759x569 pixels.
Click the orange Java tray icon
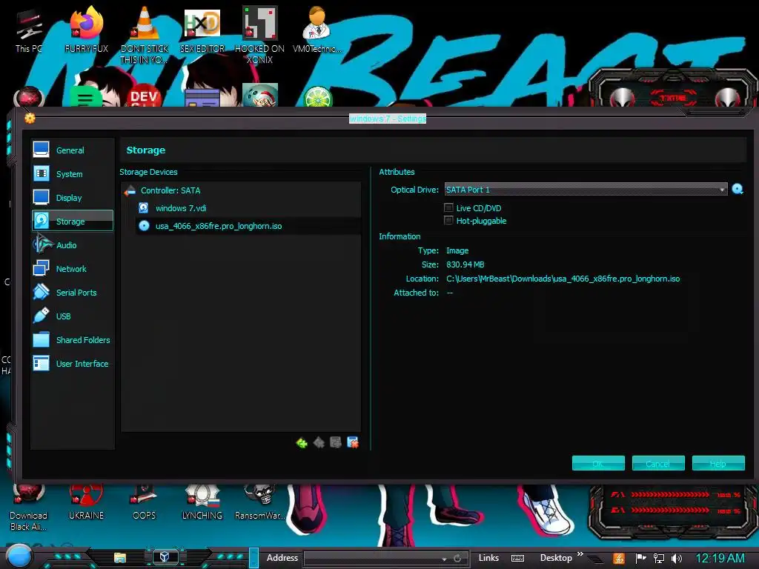(619, 559)
